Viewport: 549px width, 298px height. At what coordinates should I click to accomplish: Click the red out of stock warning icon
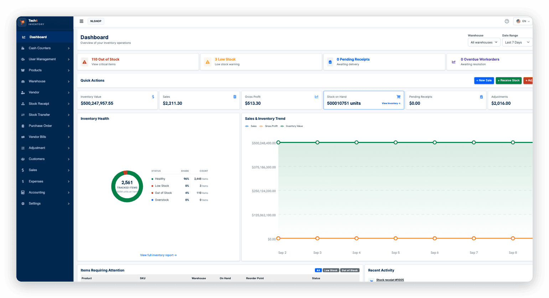(84, 62)
